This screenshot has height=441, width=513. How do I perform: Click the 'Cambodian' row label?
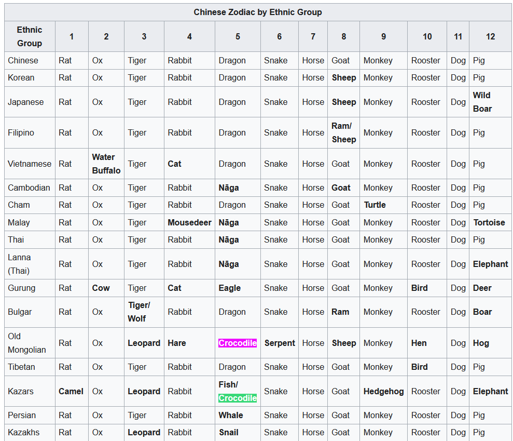coord(29,188)
